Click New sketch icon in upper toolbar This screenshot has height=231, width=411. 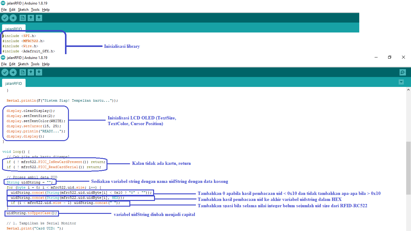pyautogui.click(x=23, y=18)
